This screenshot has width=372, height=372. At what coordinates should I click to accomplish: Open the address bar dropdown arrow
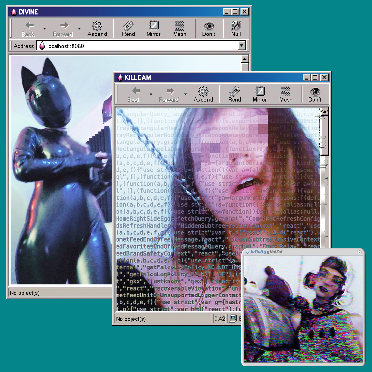pyautogui.click(x=242, y=46)
